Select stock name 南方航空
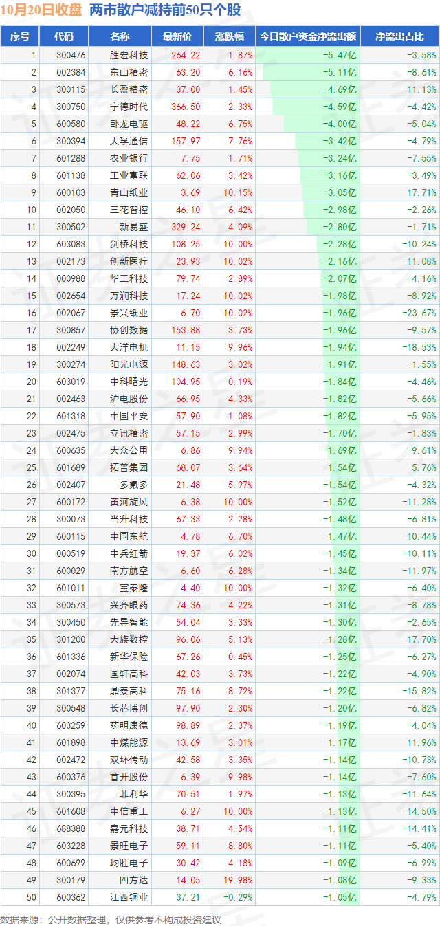Screen dimensions: 440x926 pyautogui.click(x=129, y=571)
